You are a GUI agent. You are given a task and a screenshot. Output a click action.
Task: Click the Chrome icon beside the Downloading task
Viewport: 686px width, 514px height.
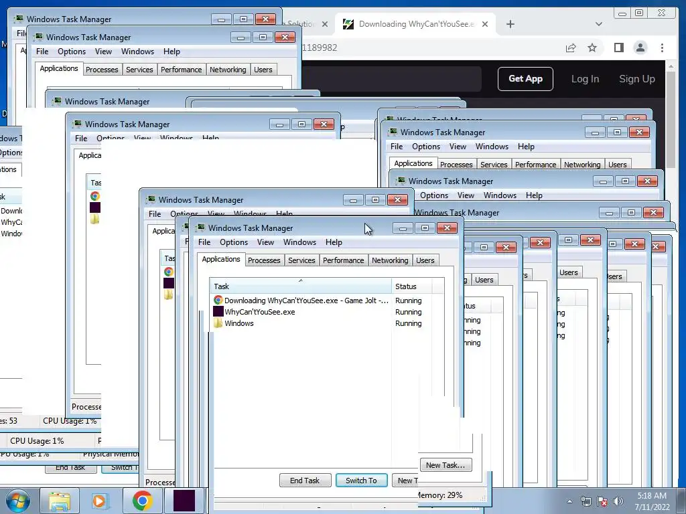pyautogui.click(x=218, y=301)
